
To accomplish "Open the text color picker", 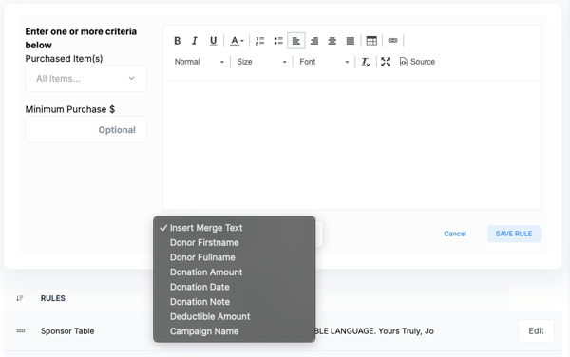I will pyautogui.click(x=237, y=41).
